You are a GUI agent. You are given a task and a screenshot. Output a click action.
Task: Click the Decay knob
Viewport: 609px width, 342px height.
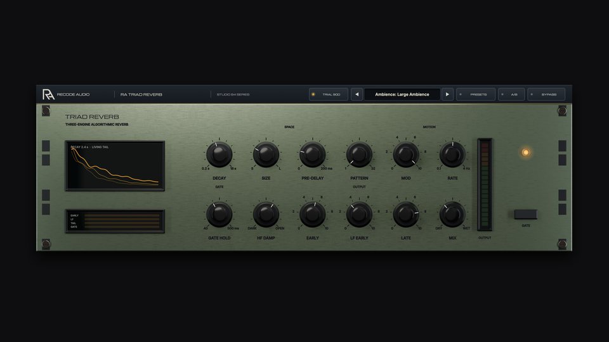[x=219, y=155]
